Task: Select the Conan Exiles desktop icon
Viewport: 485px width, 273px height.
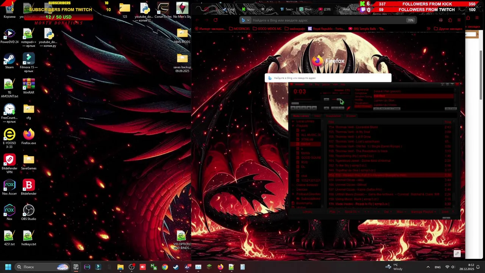Action: tap(163, 11)
